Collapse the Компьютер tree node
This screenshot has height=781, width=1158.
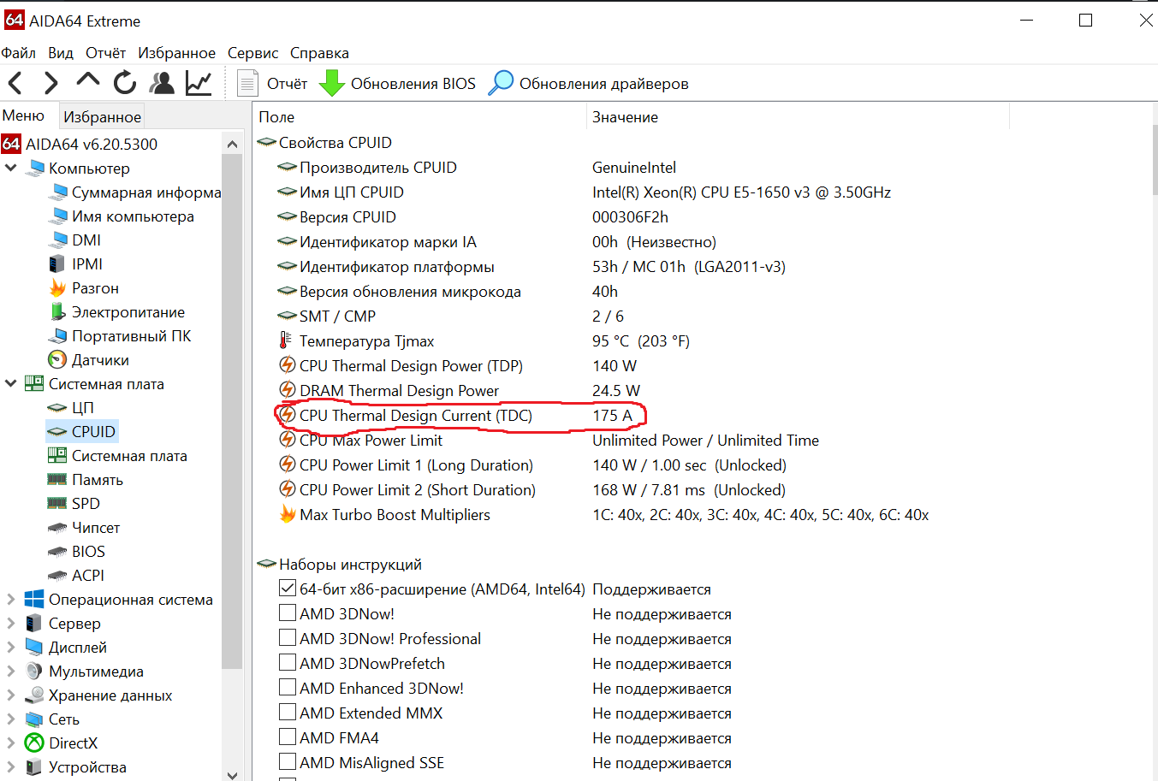tap(11, 169)
